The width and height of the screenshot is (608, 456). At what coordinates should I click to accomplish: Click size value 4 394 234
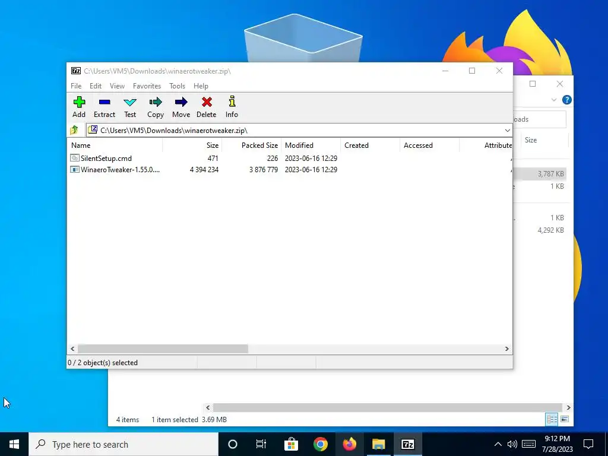click(204, 169)
